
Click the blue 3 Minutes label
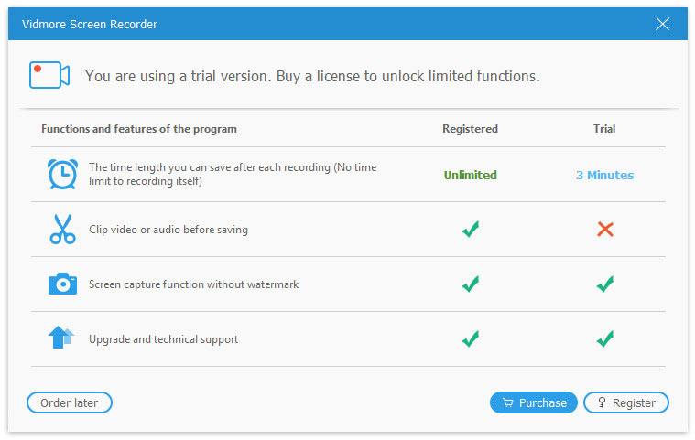coord(604,175)
